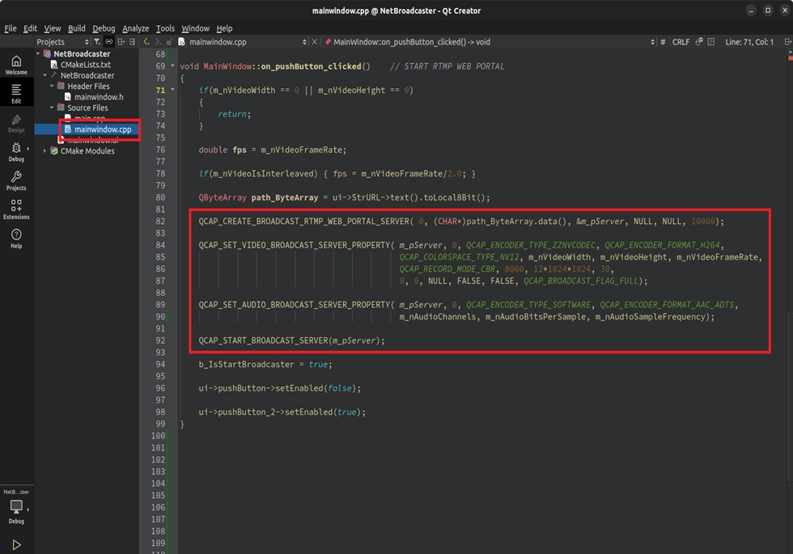Open the Analyze menu
Screen dimensions: 793x554
[x=136, y=28]
